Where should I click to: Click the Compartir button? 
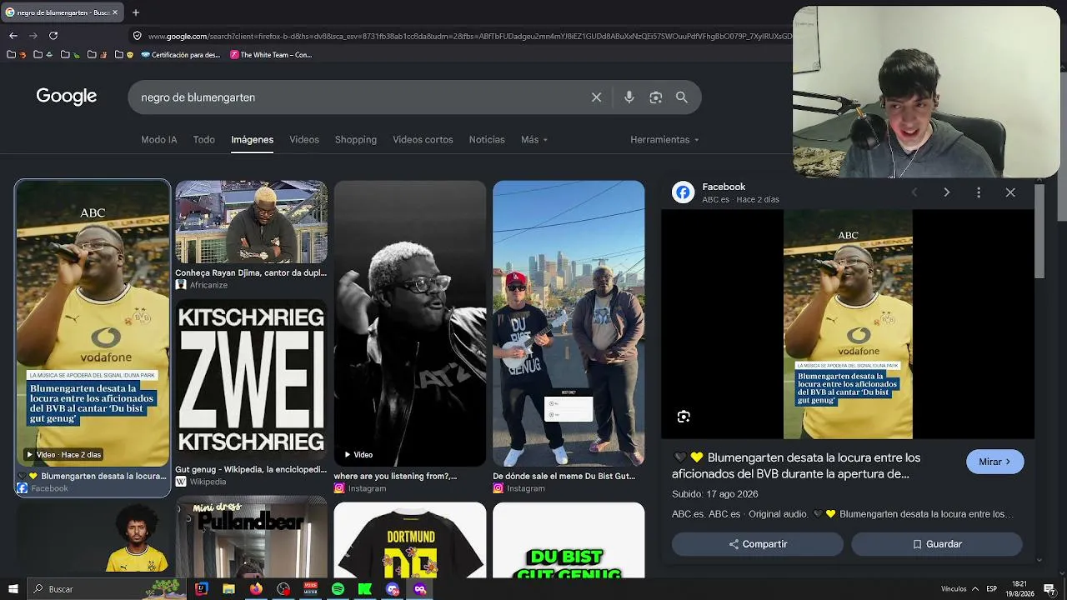coord(758,544)
